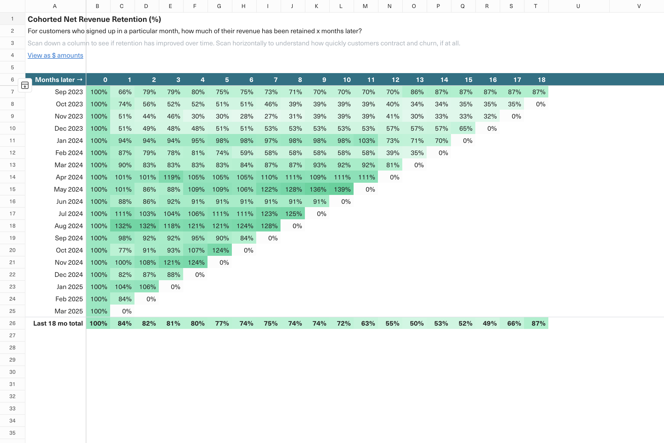Click the 103% cell in Jan 2024 row

pyautogui.click(x=366, y=140)
